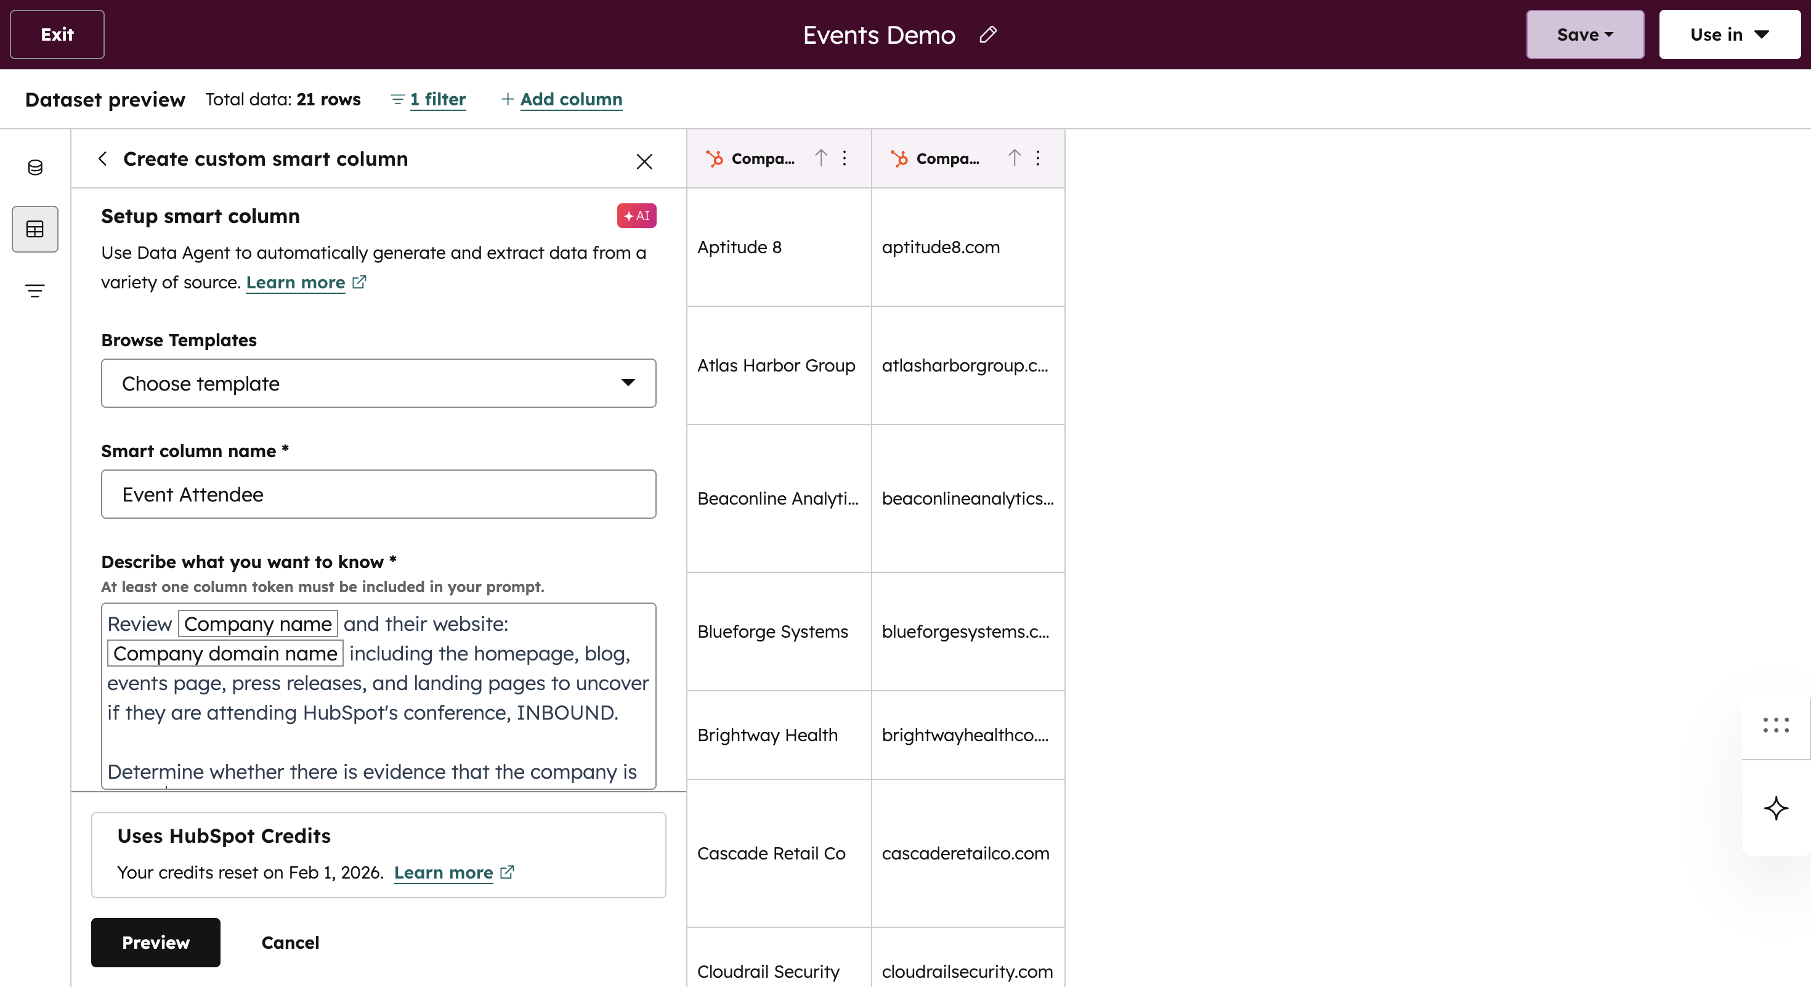Click the pencil icon to rename Events Demo
The height and width of the screenshot is (987, 1811).
click(988, 35)
